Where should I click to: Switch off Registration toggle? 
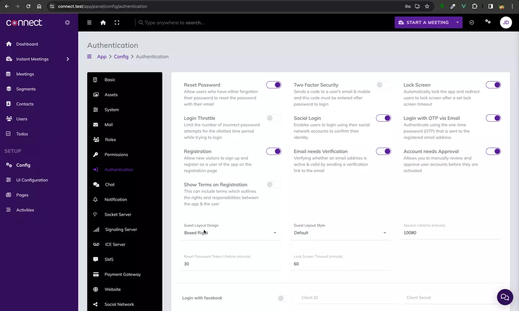(x=274, y=151)
